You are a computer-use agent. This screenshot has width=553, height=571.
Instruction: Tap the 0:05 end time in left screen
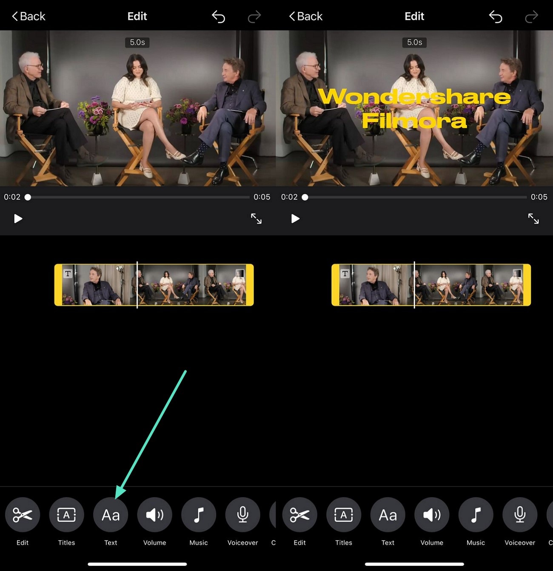pyautogui.click(x=262, y=197)
